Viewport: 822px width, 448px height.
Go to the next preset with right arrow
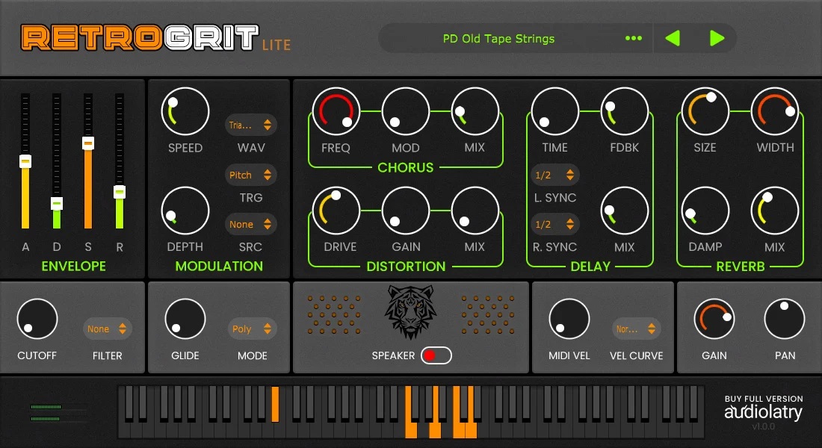pyautogui.click(x=717, y=38)
